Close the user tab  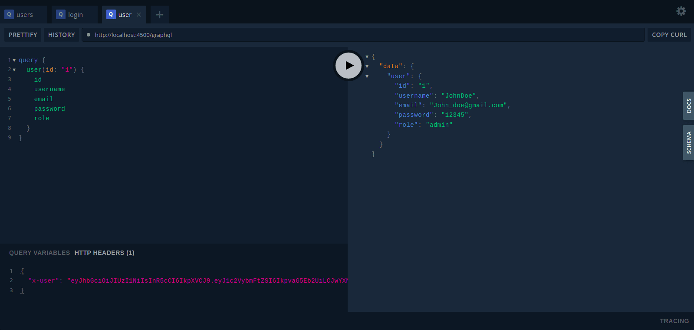point(139,15)
